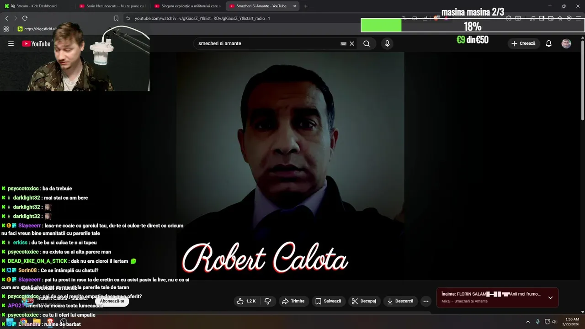Click the browser address bar URL
Viewport: 585px width, 329px height.
(x=202, y=18)
